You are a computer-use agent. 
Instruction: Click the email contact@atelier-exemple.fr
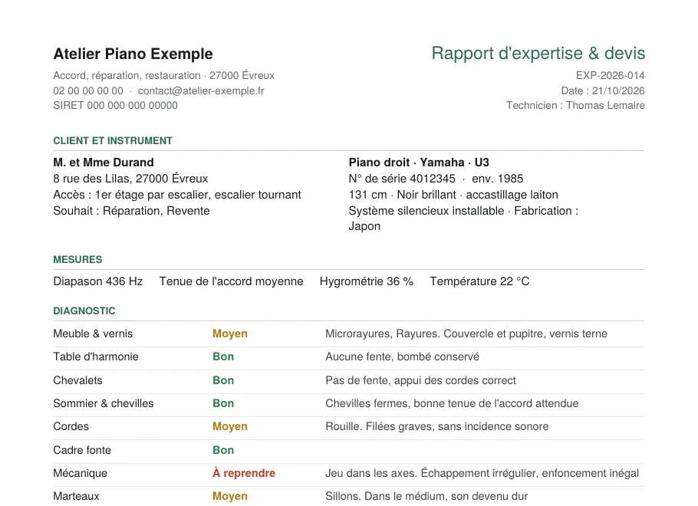tap(201, 90)
